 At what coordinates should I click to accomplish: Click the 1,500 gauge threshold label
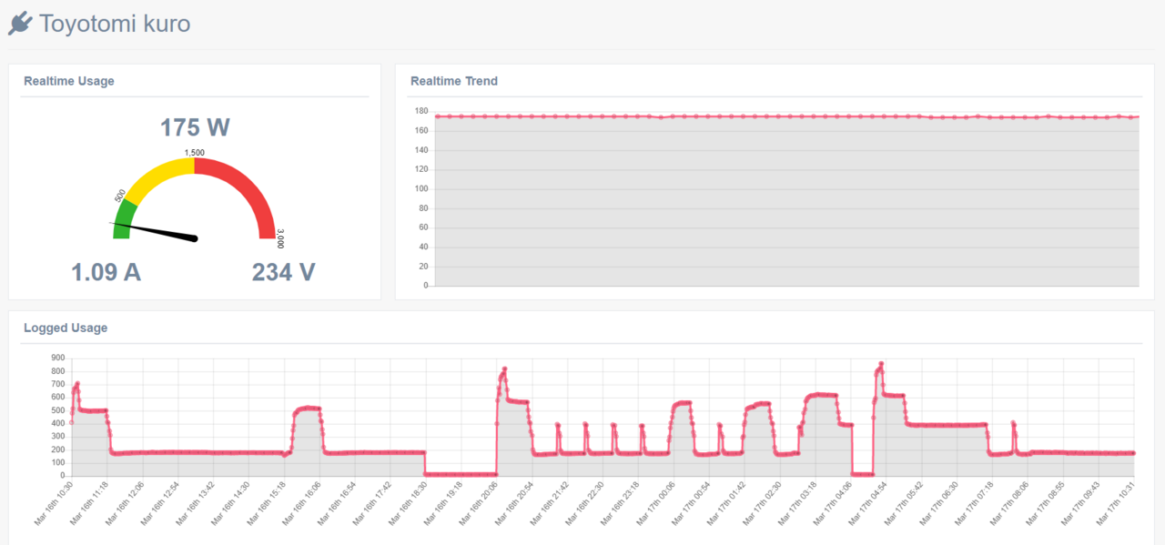[194, 153]
